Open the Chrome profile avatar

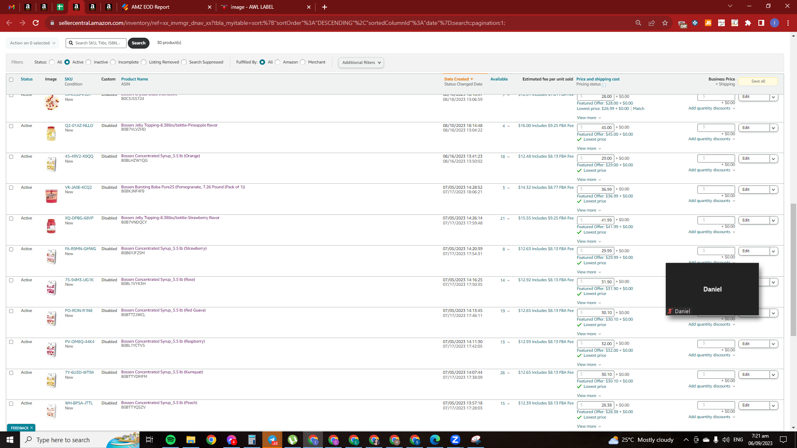pyautogui.click(x=775, y=23)
